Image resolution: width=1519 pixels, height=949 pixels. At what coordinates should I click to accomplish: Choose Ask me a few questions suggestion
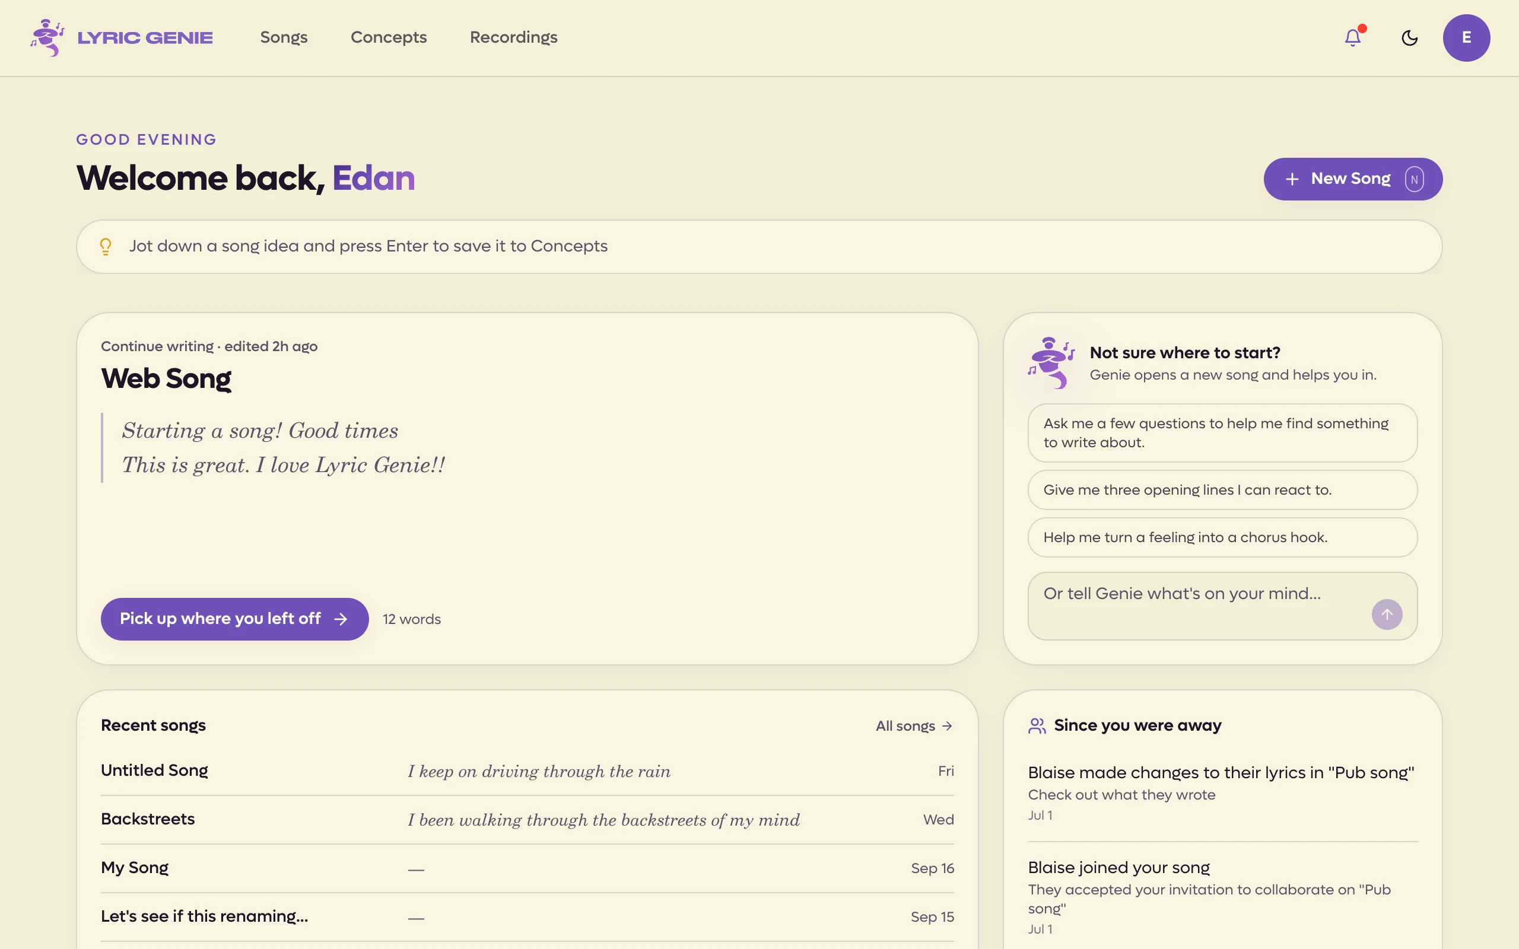[x=1222, y=433]
